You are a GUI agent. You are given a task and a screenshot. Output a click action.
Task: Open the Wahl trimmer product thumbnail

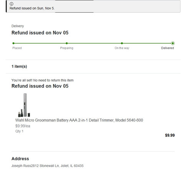click(x=24, y=105)
